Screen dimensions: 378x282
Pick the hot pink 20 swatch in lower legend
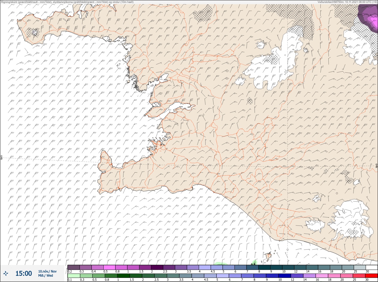(x=347, y=275)
